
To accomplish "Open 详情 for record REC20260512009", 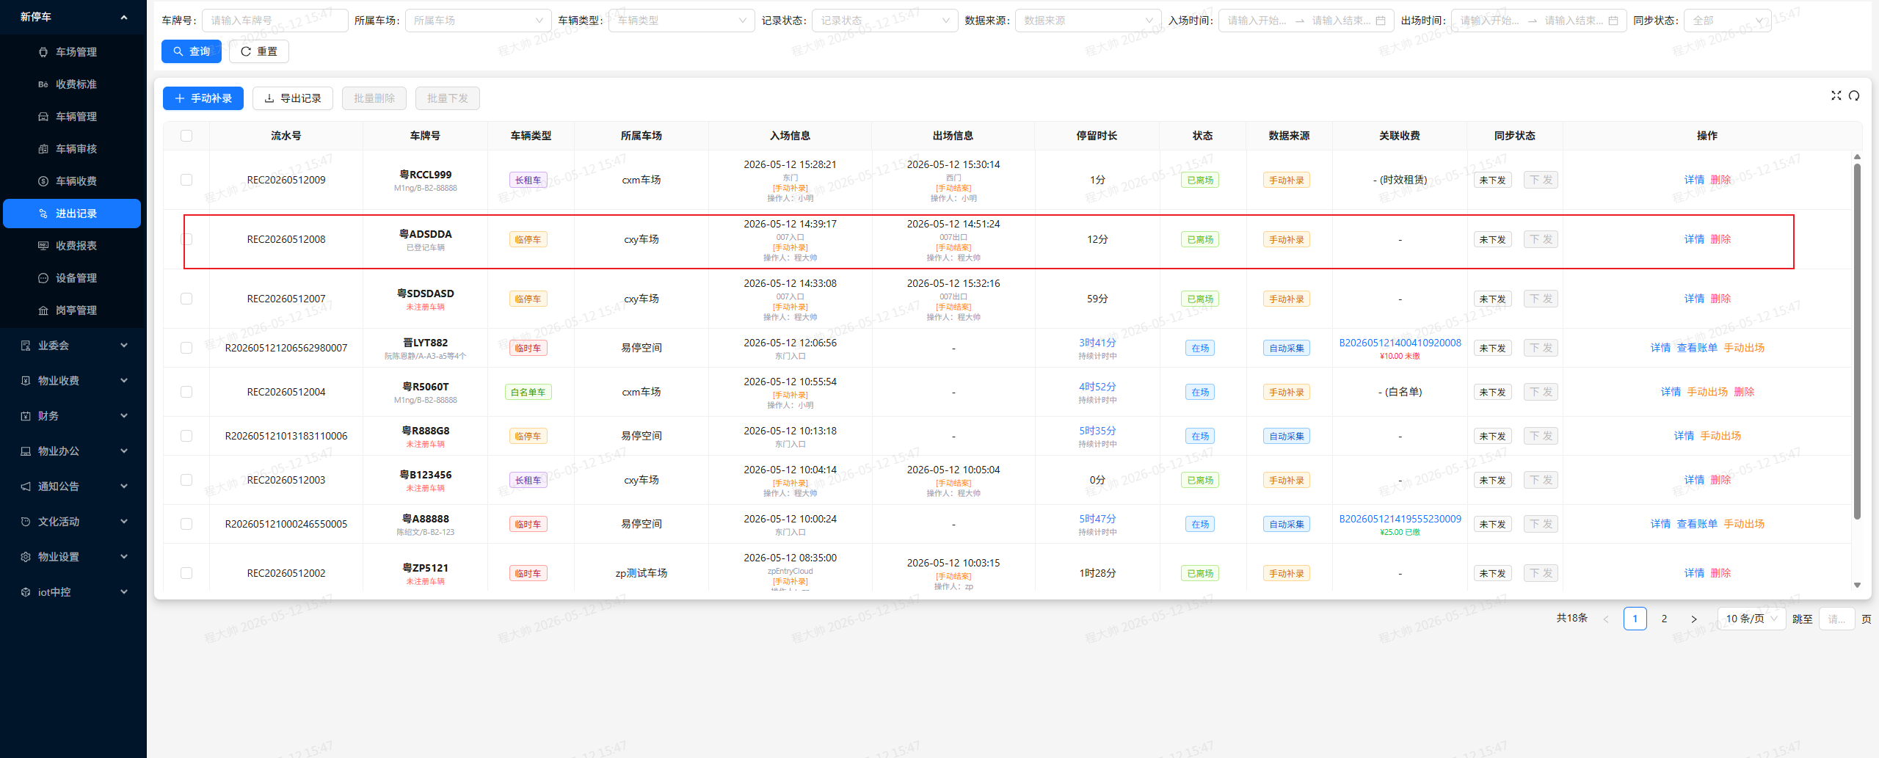I will (x=1694, y=180).
